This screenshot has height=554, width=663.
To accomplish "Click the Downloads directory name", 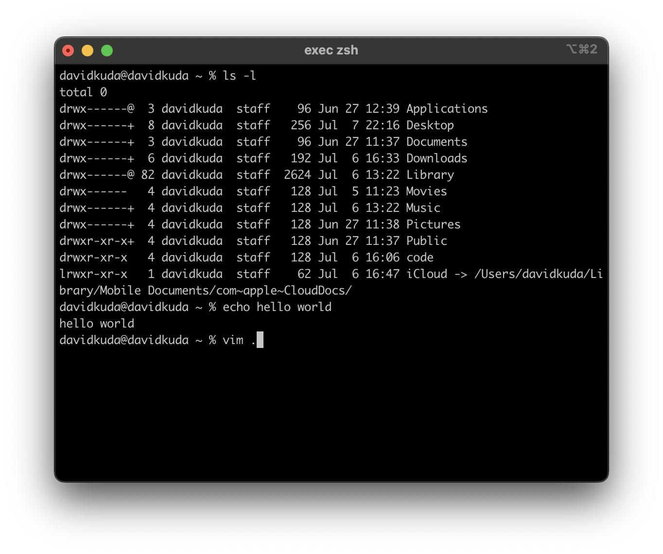I will pos(436,158).
